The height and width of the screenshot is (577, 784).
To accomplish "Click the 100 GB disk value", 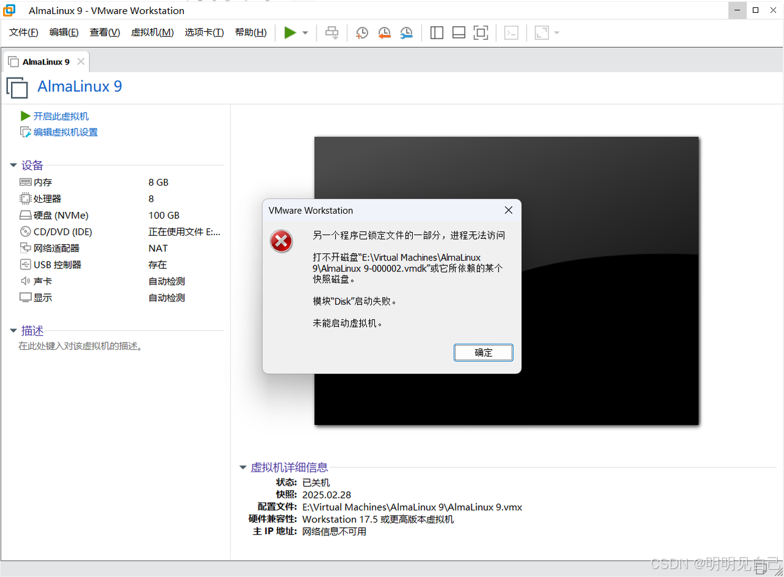I will [164, 216].
